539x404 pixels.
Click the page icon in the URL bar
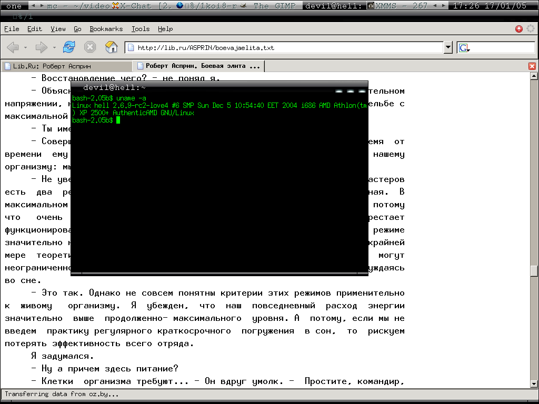[131, 47]
